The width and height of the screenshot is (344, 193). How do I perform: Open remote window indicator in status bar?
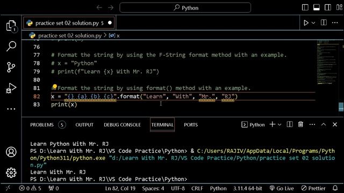[8, 188]
